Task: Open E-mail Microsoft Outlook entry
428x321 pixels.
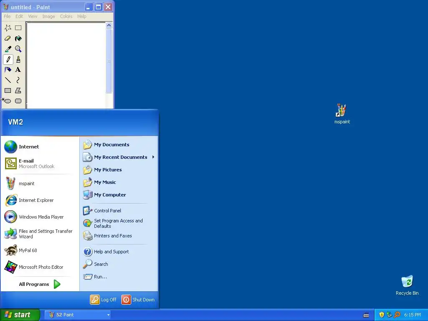Action: pyautogui.click(x=40, y=163)
